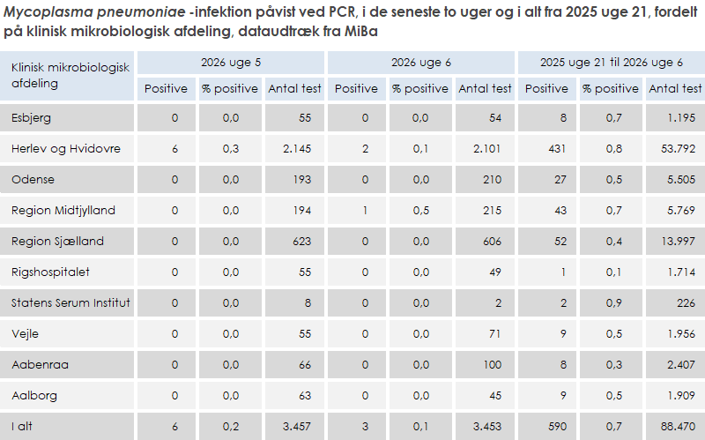Select the "2025 uge 21 til 2026 uge 6" header
Screen dimensions: 705x440
point(611,63)
